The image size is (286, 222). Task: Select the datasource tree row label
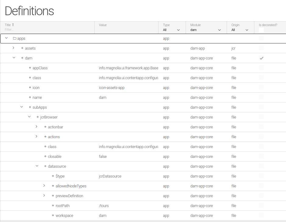tap(57, 166)
